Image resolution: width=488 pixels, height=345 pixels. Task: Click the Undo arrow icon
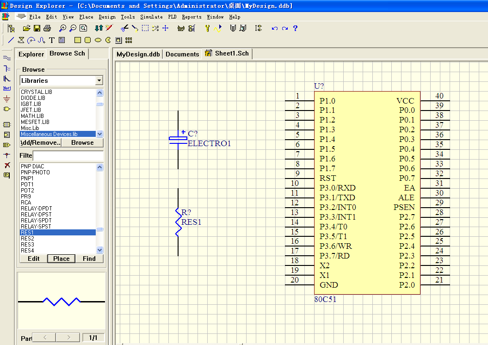[275, 28]
